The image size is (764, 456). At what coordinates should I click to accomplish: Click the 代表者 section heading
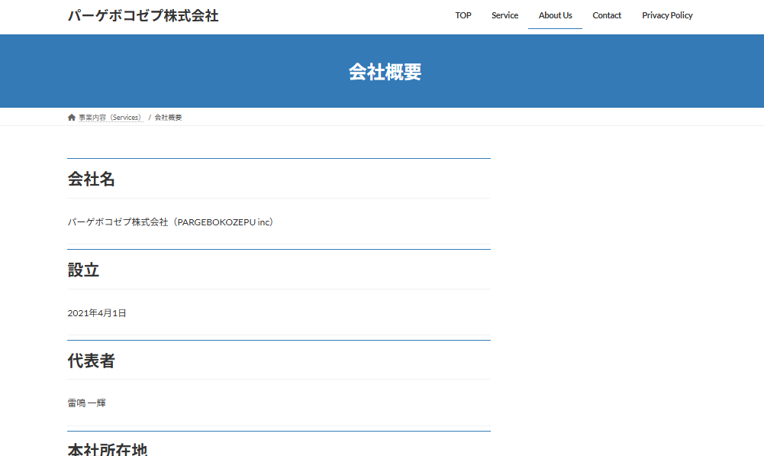click(x=92, y=361)
